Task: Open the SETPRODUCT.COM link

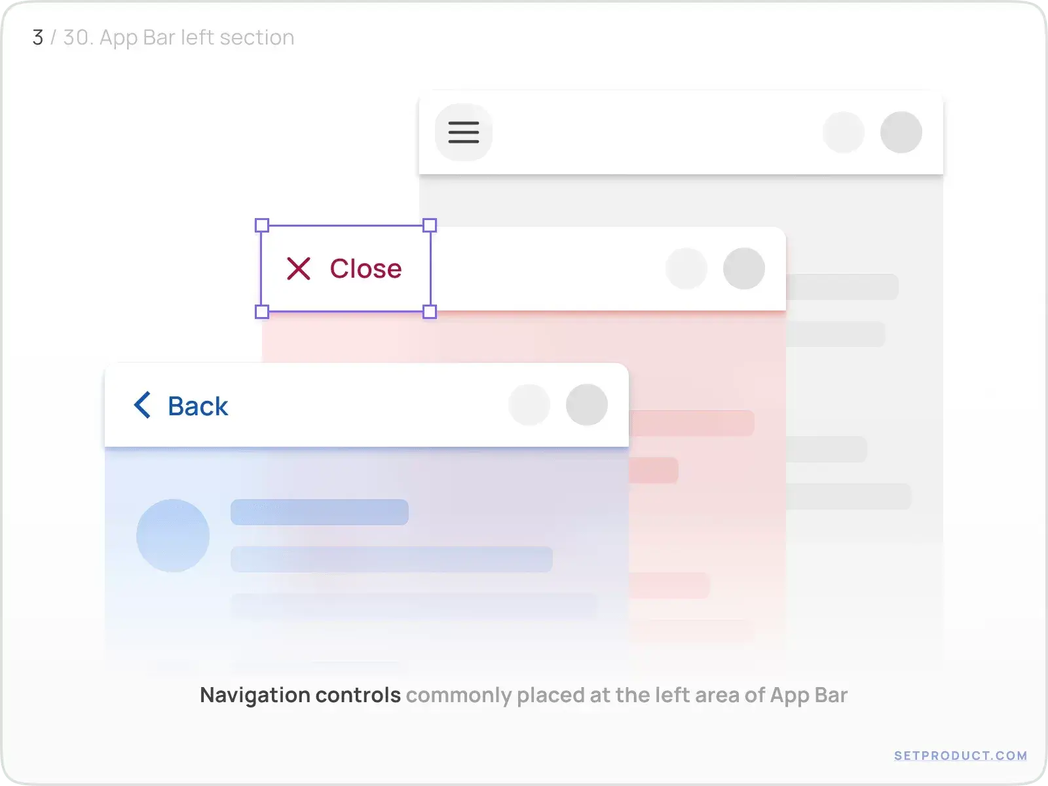Action: tap(960, 756)
